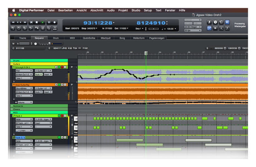The width and height of the screenshot is (256, 167).
Task: Open track settings arrow on Vossi GuitarRig header
Action: pyautogui.click(x=65, y=85)
